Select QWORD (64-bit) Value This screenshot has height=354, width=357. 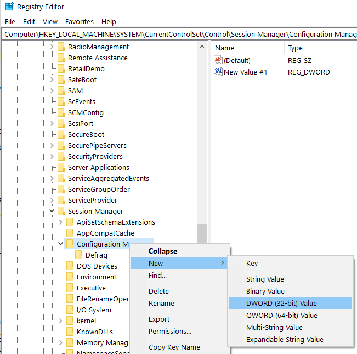[290, 315]
